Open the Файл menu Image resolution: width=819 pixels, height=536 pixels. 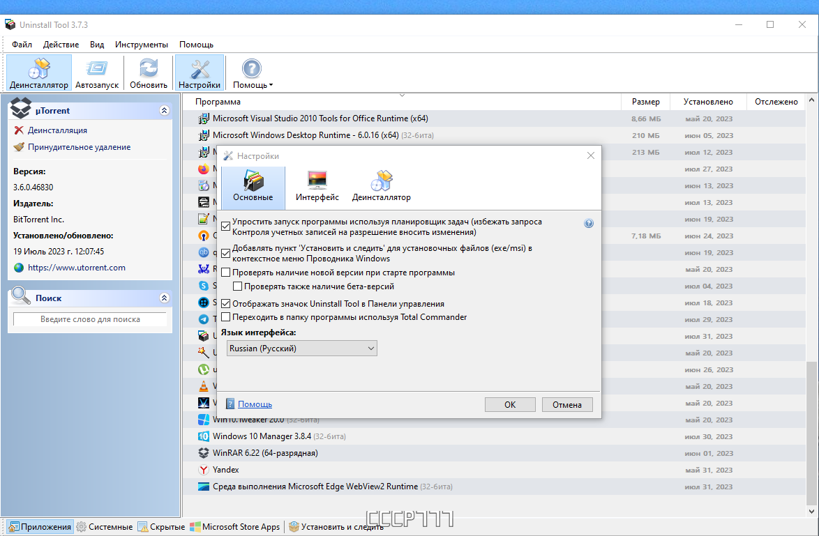click(x=22, y=45)
